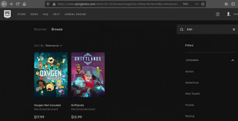Collapse the CATEGORIES filter section
Viewport: 238px width, 121px height.
pos(232,60)
